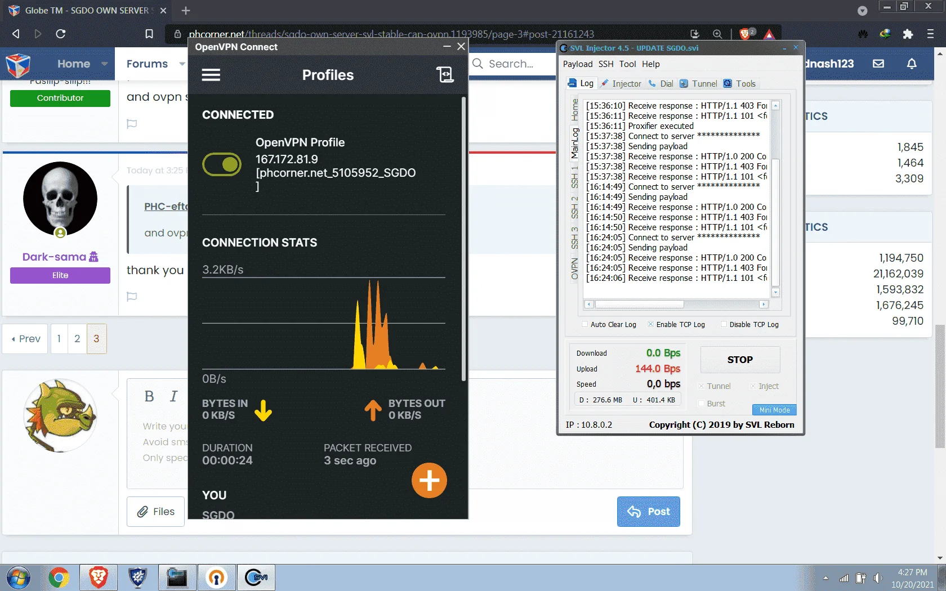Open the forum alerts bell icon
Viewport: 946px width, 591px height.
[x=912, y=64]
